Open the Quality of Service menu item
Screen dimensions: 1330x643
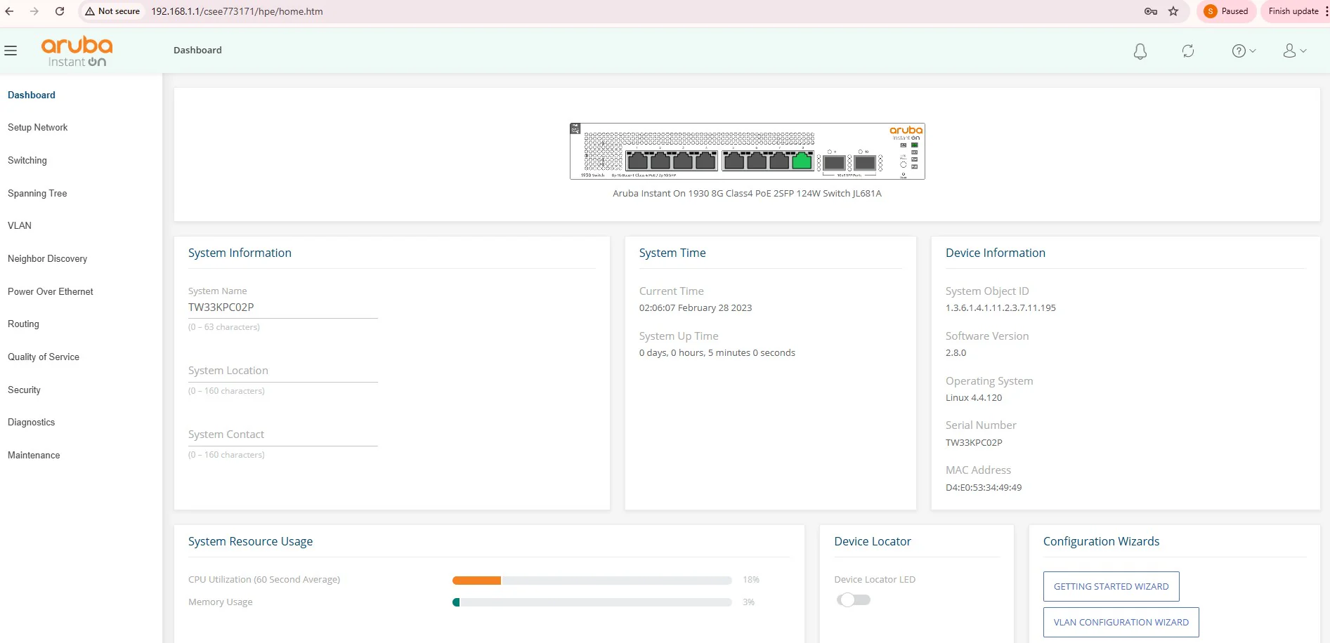(44, 357)
